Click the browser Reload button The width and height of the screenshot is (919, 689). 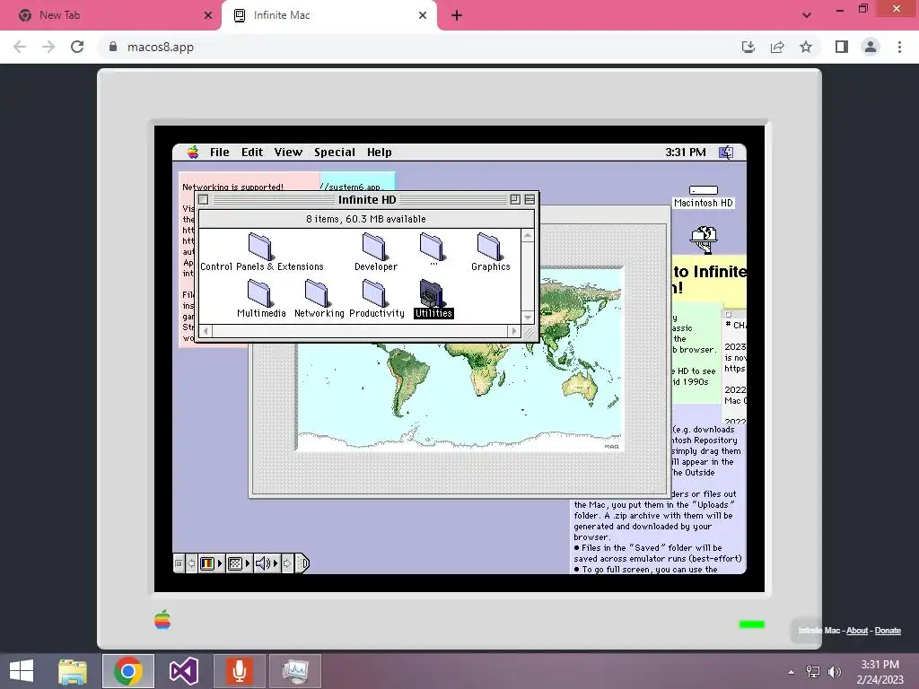click(x=77, y=47)
